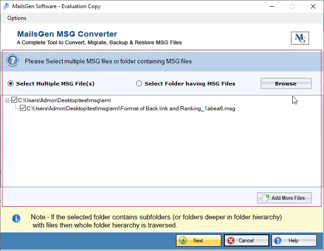Click the MailsGen MSG Converter heading
Screen dimensions: 324x251
pyautogui.click(x=67, y=34)
